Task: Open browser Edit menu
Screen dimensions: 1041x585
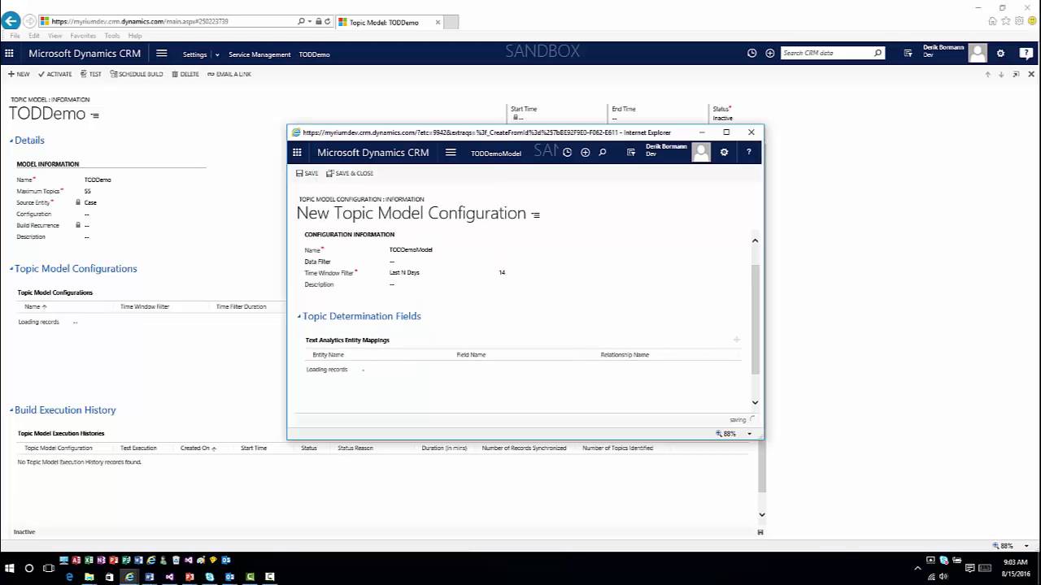Action: click(34, 36)
